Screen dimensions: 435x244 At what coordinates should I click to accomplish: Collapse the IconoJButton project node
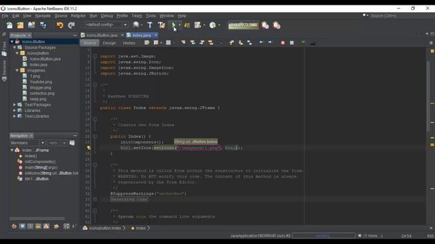click(x=12, y=41)
